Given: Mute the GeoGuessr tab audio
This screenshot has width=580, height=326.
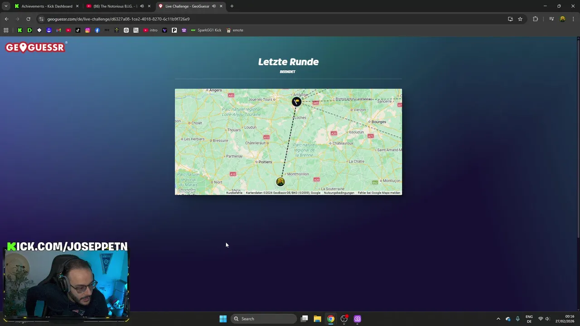Looking at the screenshot, I should click(214, 6).
